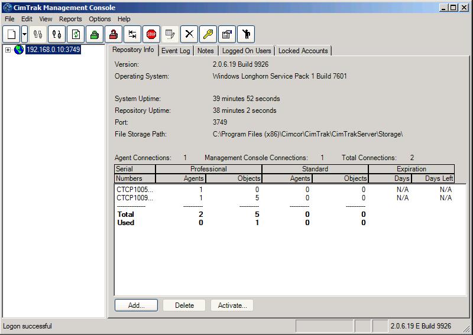Switch to the Event Log tab
Screen dimensions: 473x335
(176, 51)
